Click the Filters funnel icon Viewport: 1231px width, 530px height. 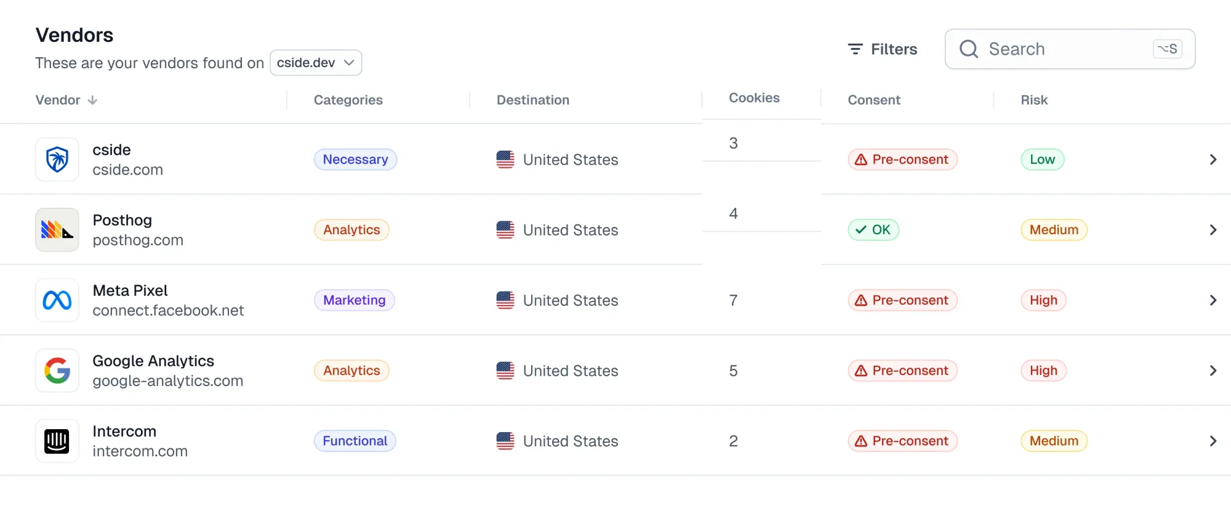[855, 49]
